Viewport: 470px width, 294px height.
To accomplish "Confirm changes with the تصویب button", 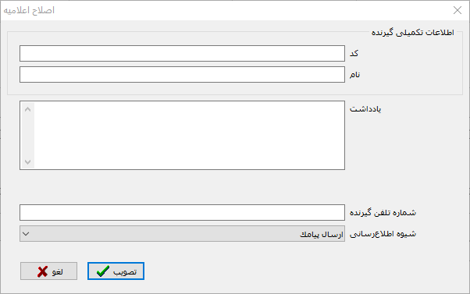I will (116, 271).
